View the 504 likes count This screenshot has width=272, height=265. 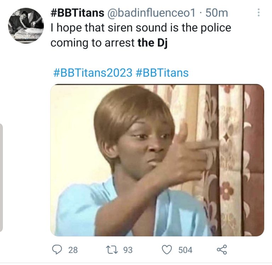[186, 250]
